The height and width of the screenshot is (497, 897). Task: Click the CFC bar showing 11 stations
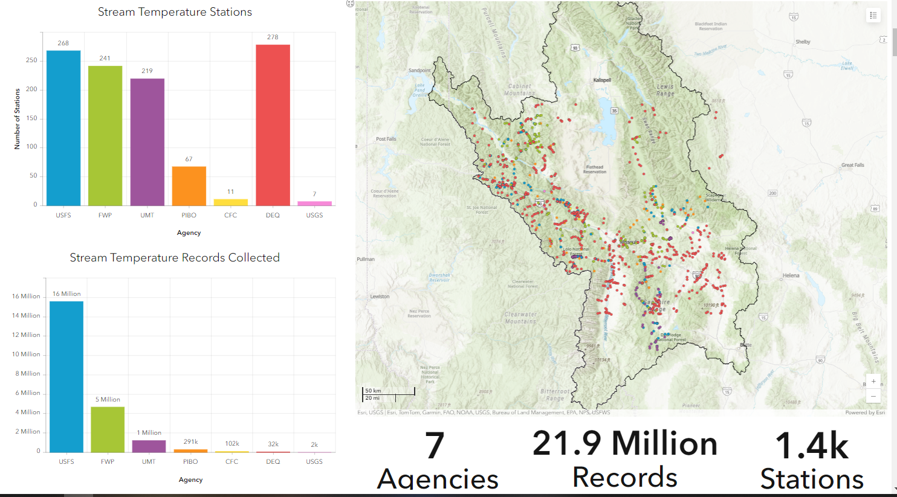[x=230, y=201]
